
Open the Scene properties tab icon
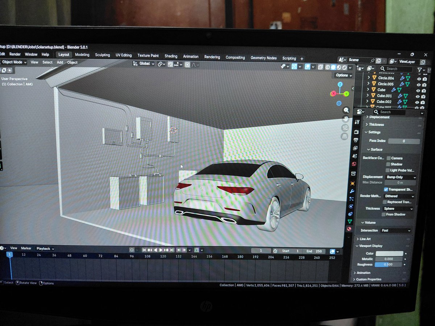[354, 156]
